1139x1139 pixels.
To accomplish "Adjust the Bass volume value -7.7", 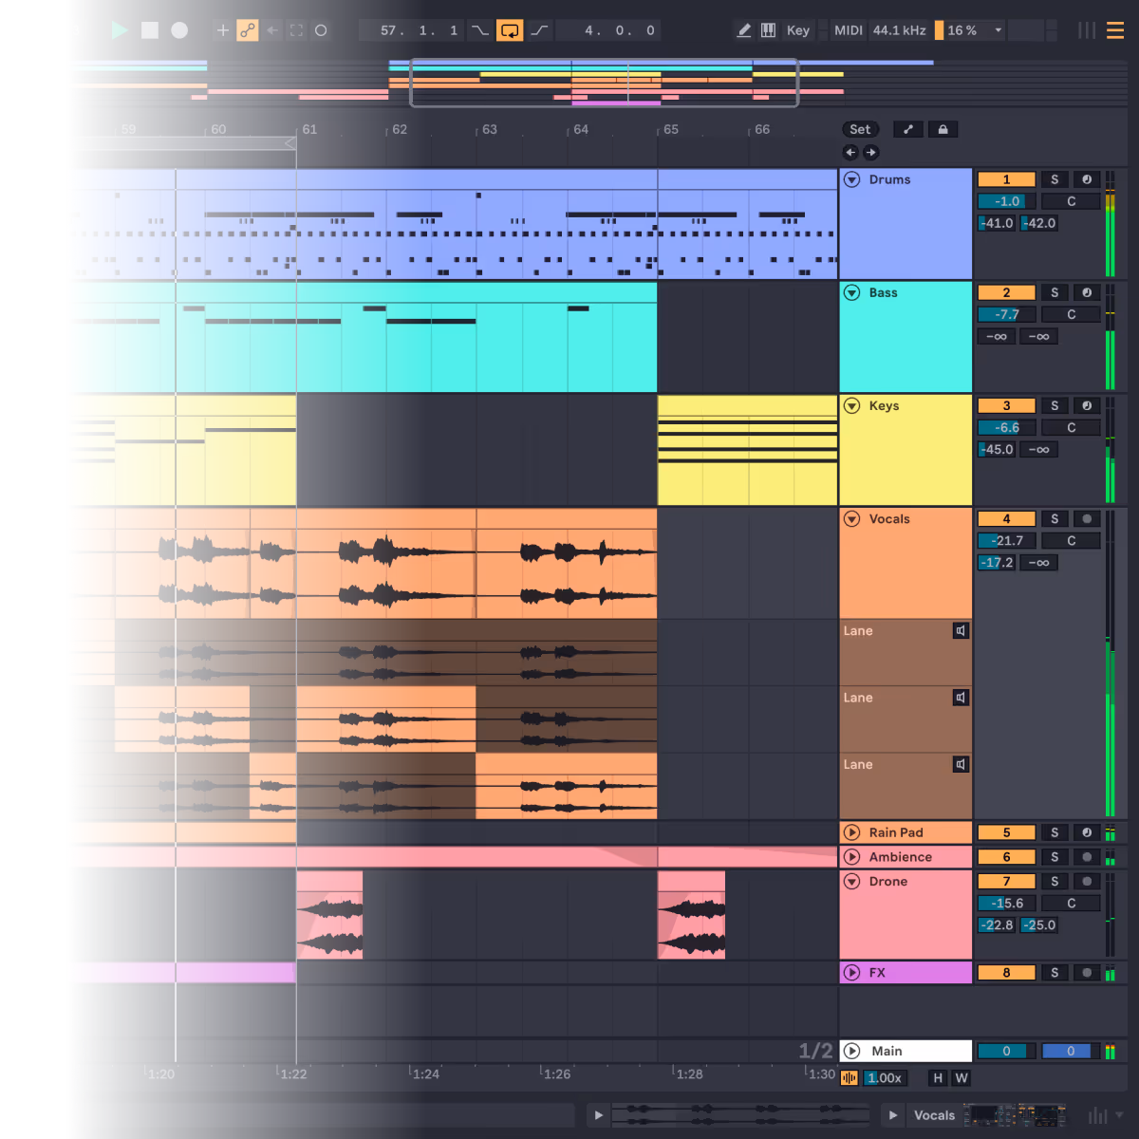I will (x=1007, y=314).
